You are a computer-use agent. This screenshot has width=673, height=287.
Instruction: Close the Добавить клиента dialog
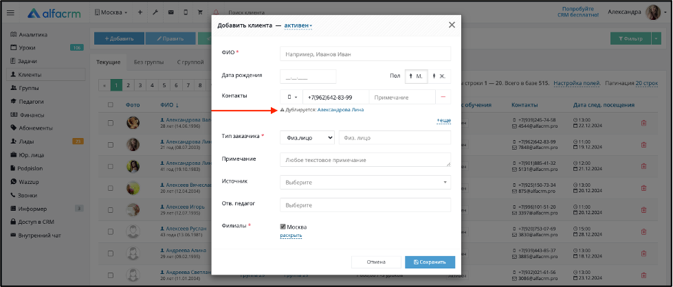coord(452,25)
